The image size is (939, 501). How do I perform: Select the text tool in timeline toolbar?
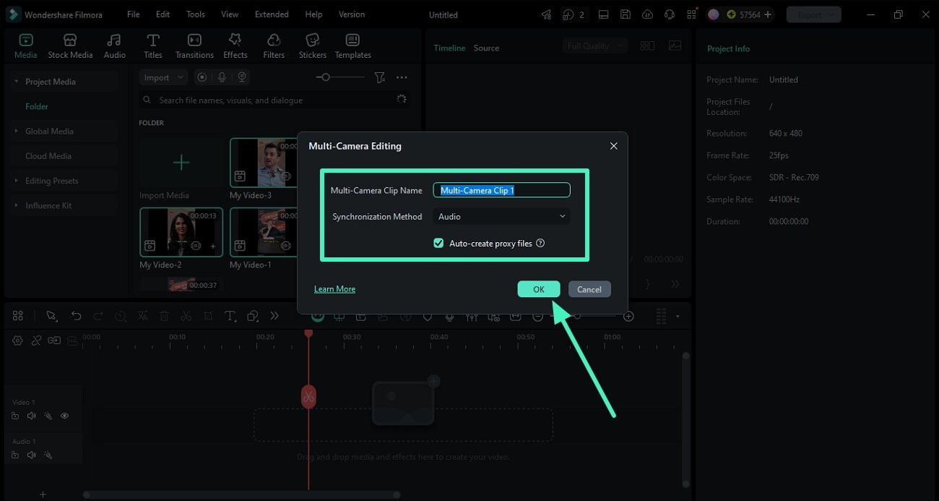pos(230,316)
